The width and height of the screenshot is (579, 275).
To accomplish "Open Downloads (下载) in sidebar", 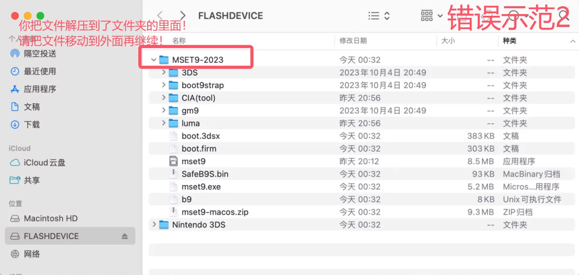I will tap(32, 125).
